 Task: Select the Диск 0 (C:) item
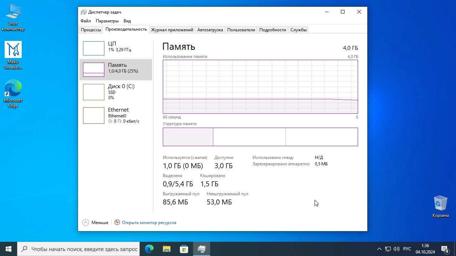(x=116, y=92)
